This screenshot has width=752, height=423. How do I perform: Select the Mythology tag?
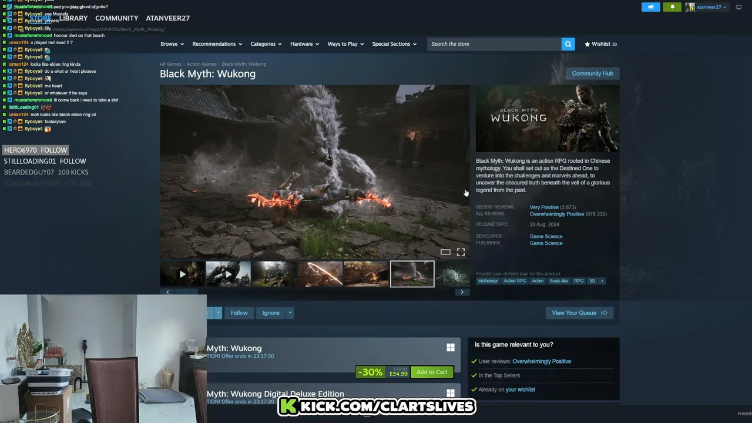click(x=488, y=281)
